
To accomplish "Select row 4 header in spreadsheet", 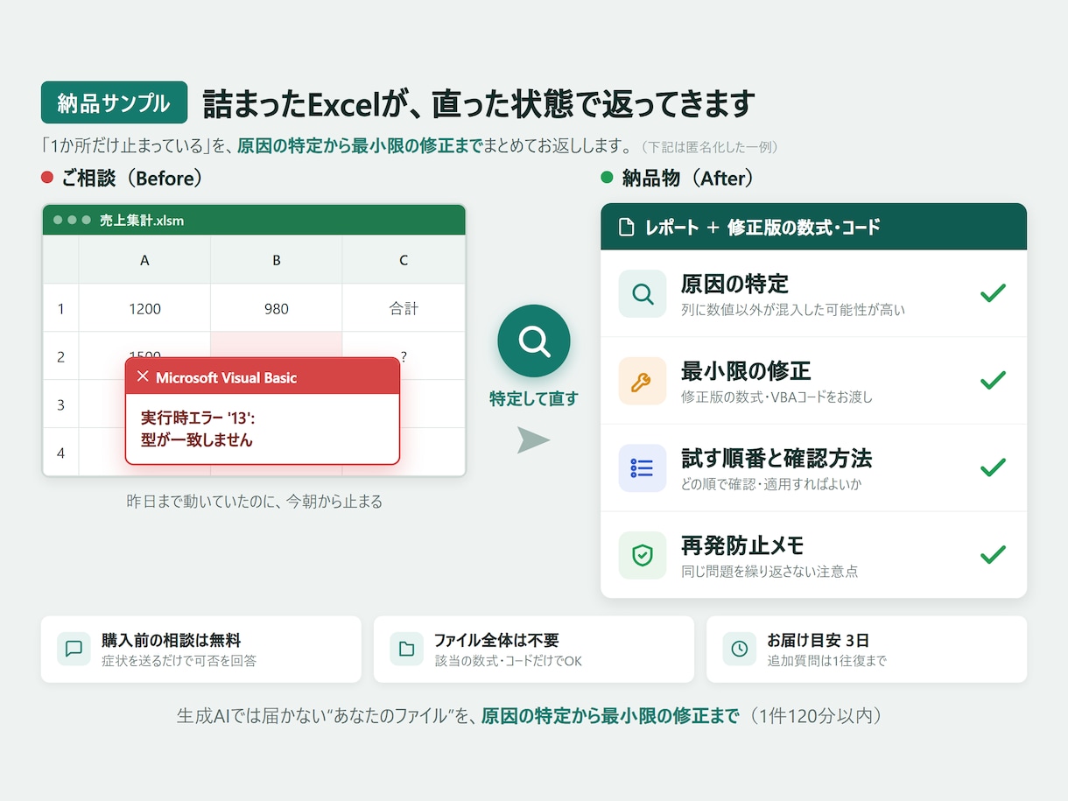I will [x=61, y=453].
